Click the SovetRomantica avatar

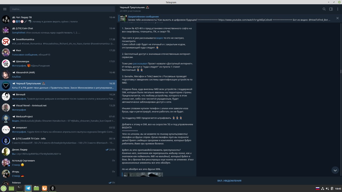click(6, 41)
